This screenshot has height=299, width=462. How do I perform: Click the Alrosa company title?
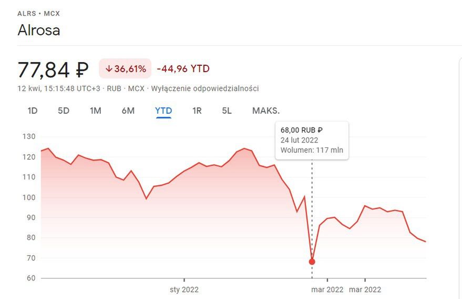coord(39,30)
